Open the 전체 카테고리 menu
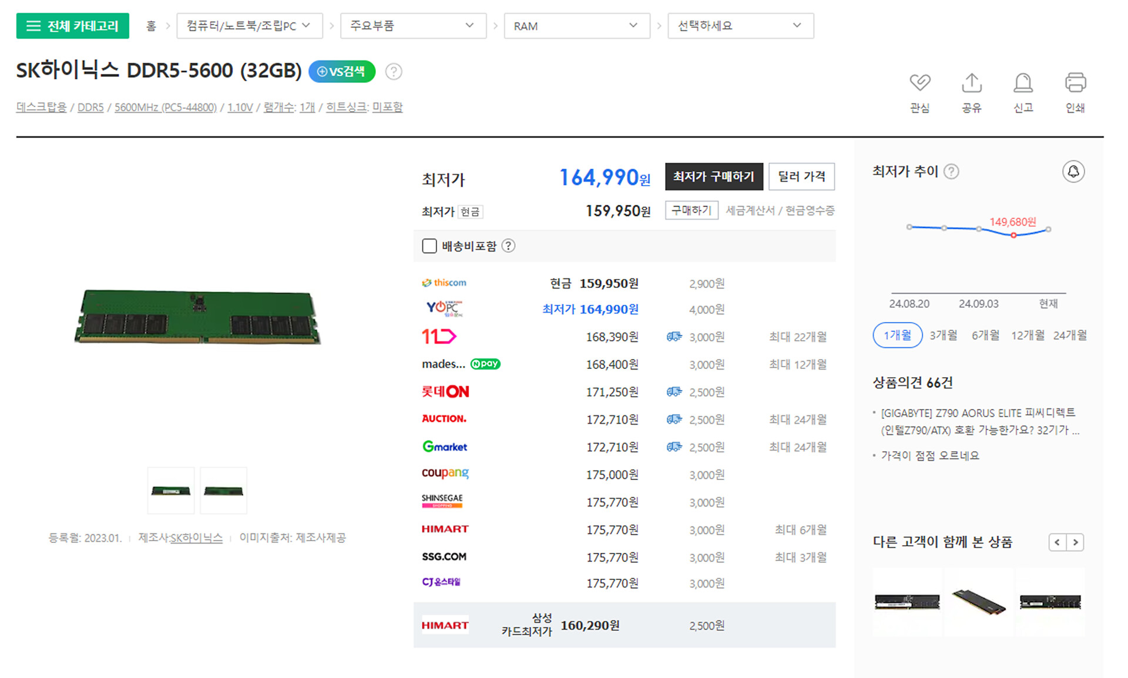1128x678 pixels. pyautogui.click(x=72, y=26)
